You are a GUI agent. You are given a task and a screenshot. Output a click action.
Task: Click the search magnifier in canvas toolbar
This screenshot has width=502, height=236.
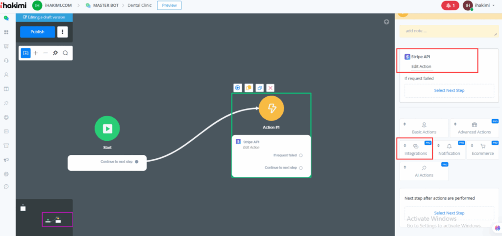(65, 53)
